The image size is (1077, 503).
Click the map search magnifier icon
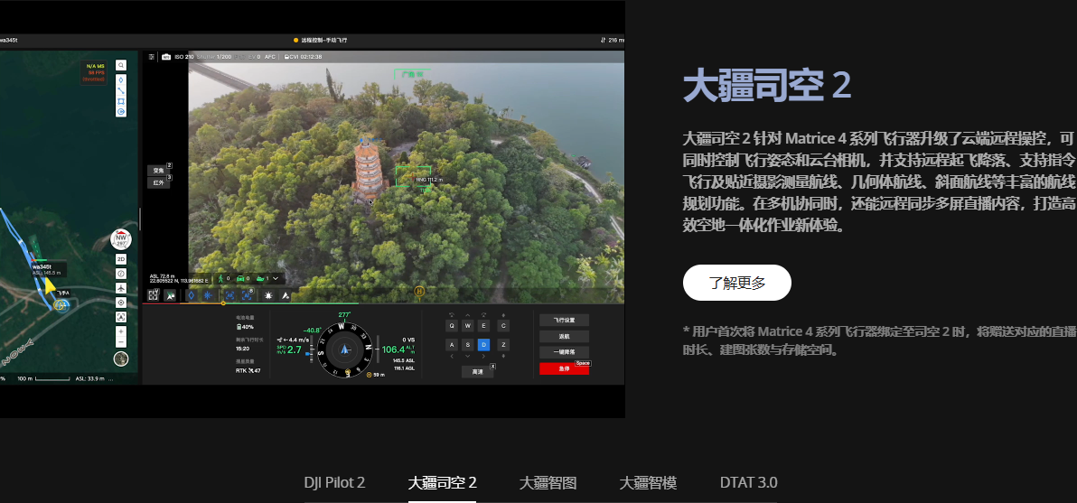[120, 65]
